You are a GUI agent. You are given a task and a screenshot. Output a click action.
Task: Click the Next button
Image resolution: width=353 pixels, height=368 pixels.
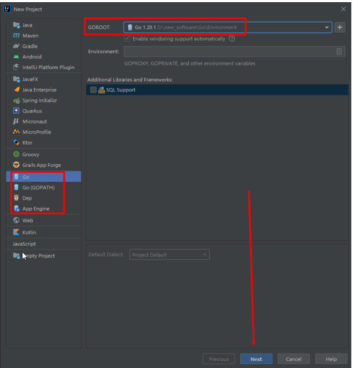[x=256, y=359]
